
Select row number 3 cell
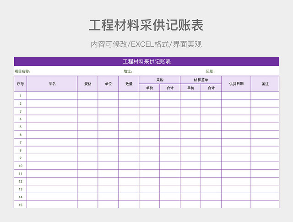coord(20,111)
